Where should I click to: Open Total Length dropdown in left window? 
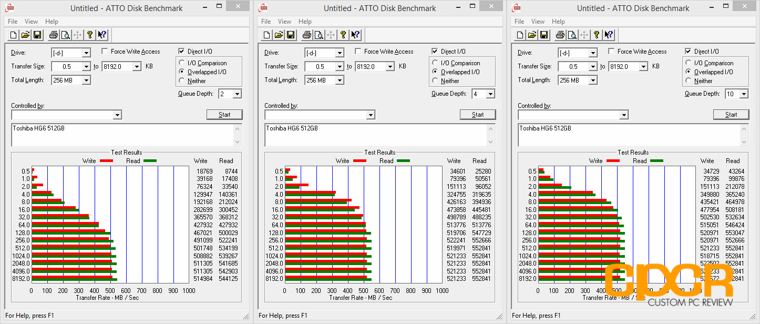tap(86, 80)
